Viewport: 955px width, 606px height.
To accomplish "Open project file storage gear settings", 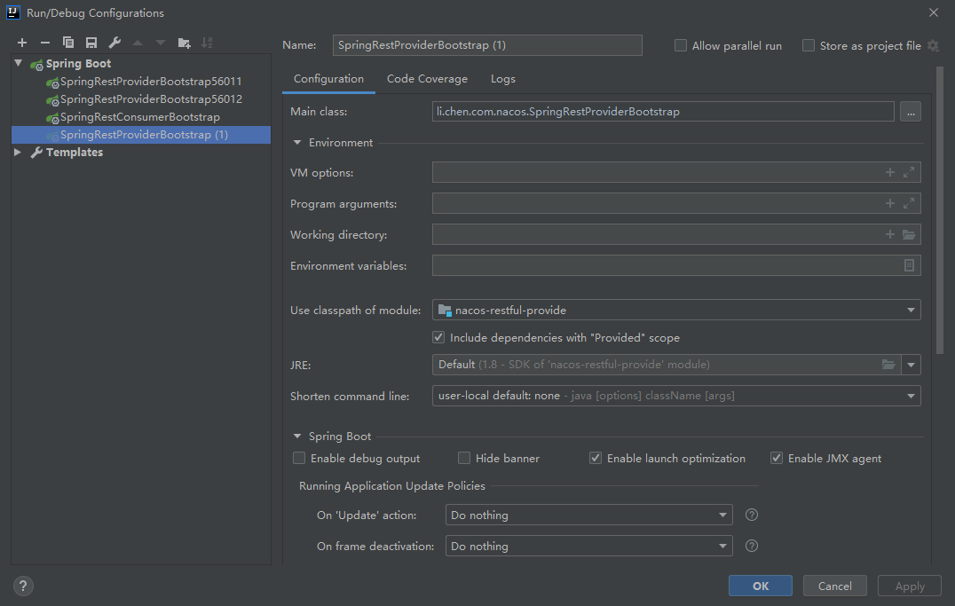I will (x=933, y=45).
